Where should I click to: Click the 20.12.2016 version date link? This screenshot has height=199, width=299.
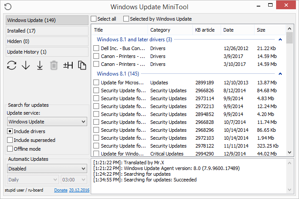(79, 190)
